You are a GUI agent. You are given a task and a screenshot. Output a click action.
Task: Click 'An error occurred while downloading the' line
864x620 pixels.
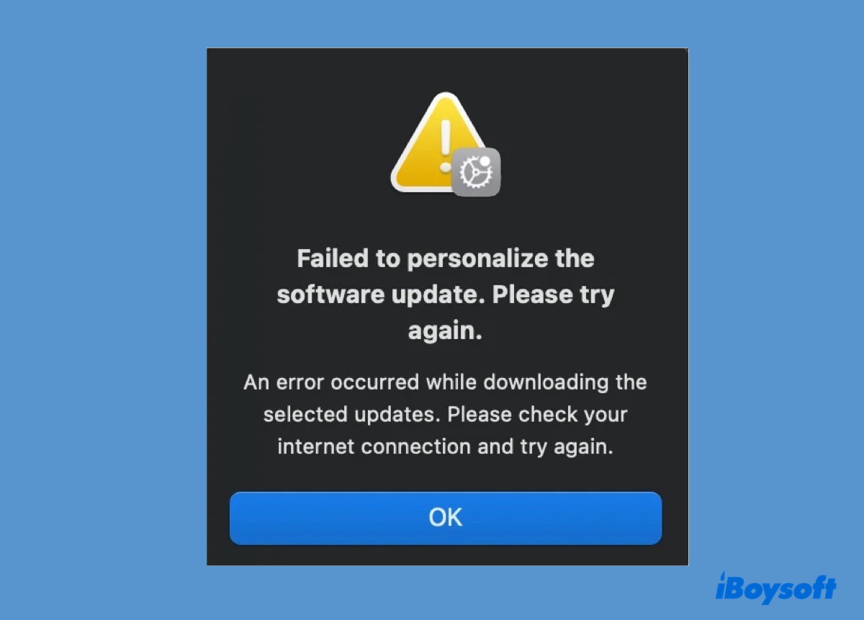445,382
